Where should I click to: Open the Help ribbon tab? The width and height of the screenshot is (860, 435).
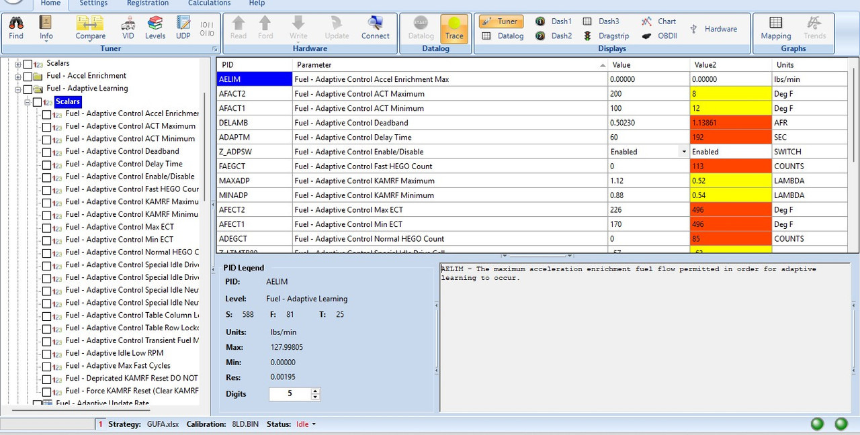(257, 3)
